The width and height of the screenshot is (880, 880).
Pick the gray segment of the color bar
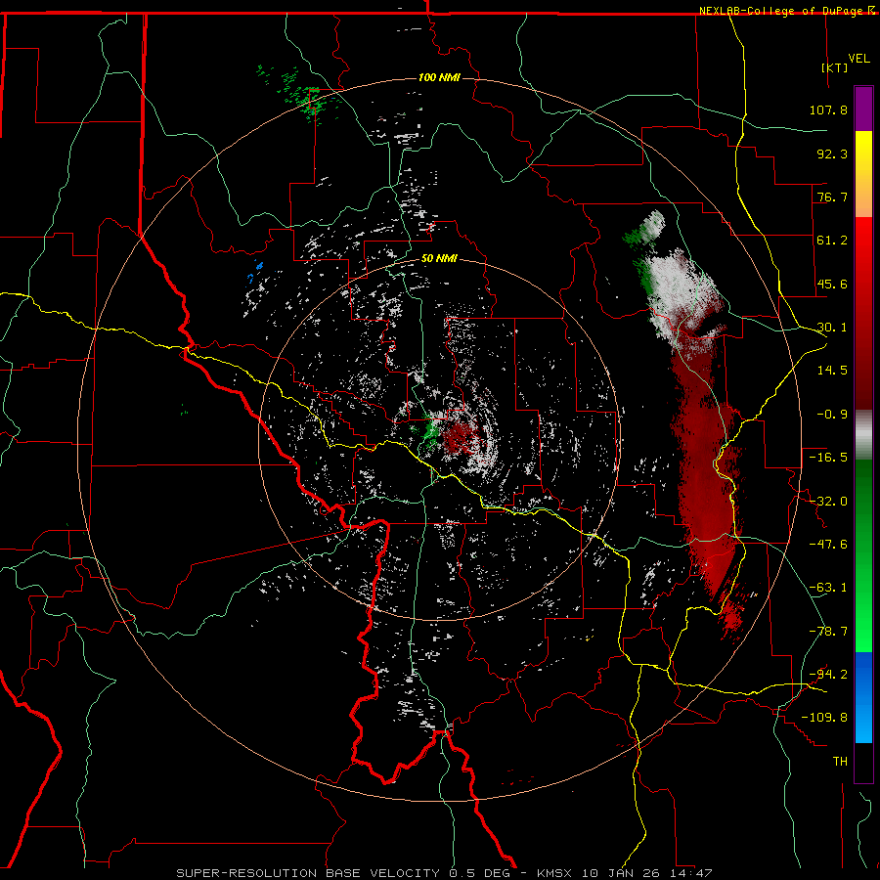click(x=863, y=435)
